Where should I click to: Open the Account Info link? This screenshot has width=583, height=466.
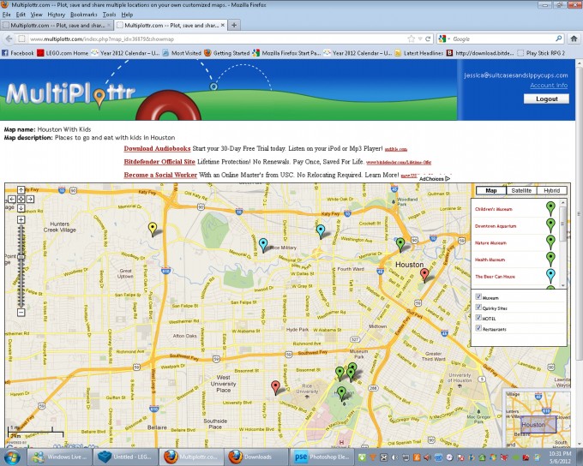tap(549, 86)
